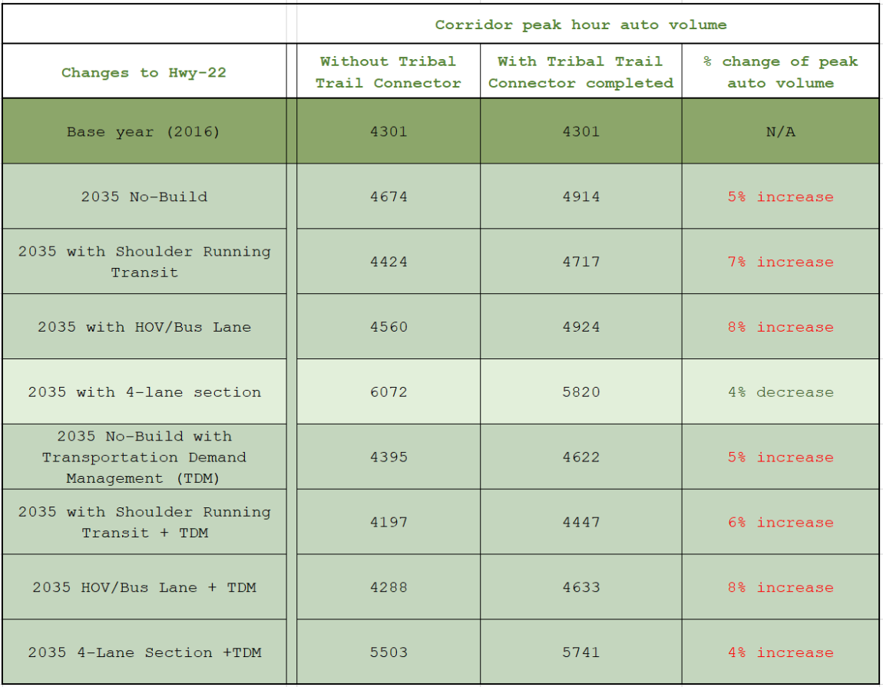Select '2035 HOV/Bus Lane + TDM' label
The height and width of the screenshot is (687, 883).
[x=144, y=588]
